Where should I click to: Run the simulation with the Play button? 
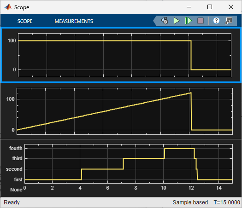pos(177,21)
